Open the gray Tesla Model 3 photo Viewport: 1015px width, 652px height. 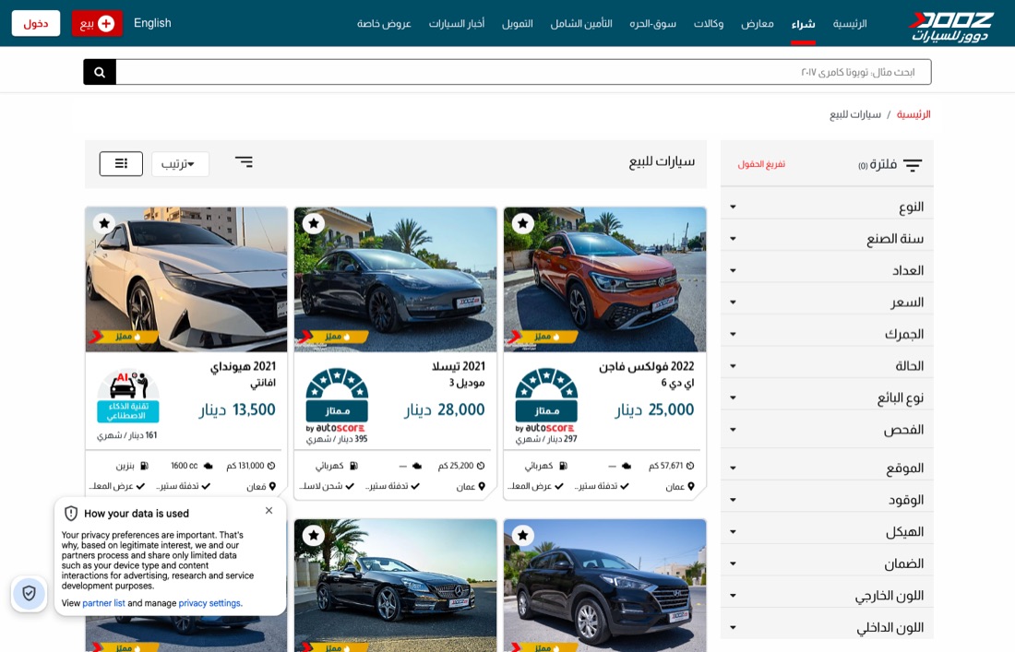[x=396, y=279]
